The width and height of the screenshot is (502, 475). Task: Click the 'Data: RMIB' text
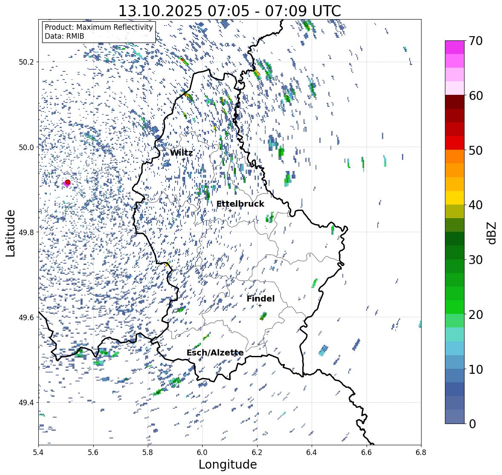click(x=64, y=36)
